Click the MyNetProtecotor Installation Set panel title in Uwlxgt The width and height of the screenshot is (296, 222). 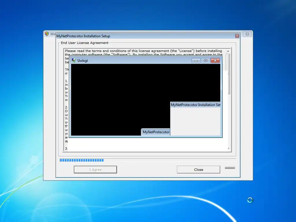click(195, 105)
